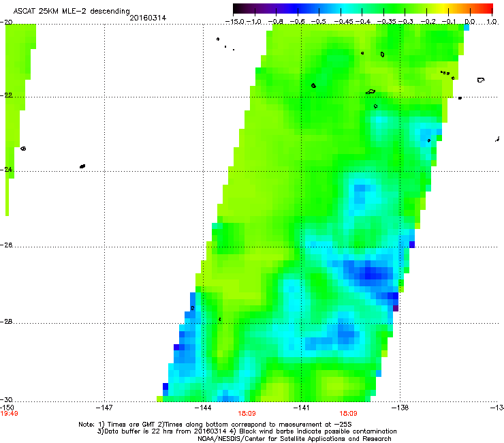
Task: Click the title 'ASCAT 25KM MLE-2 descending'
Action: click(x=72, y=11)
